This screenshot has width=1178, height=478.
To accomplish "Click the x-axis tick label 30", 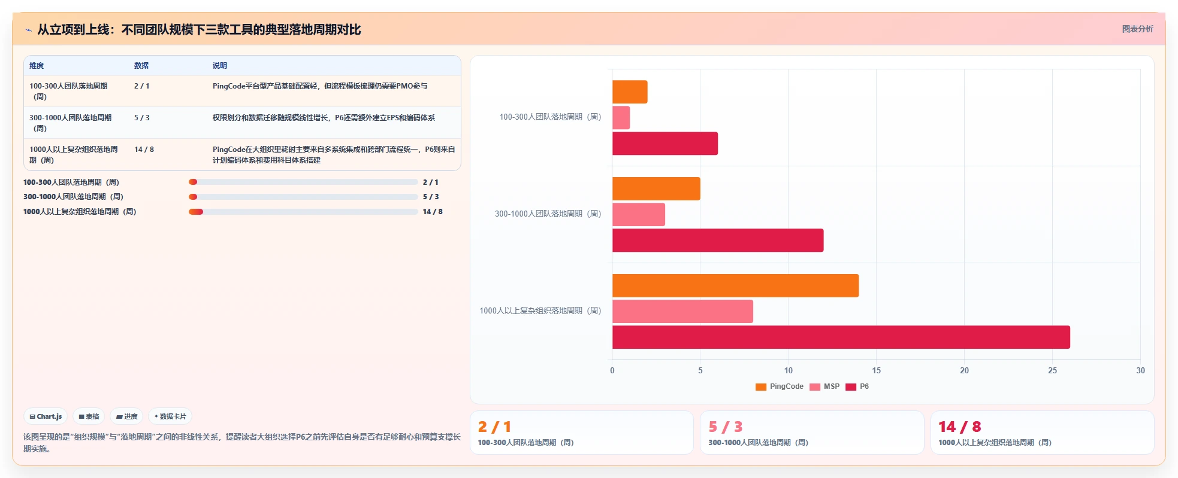I will [1141, 371].
